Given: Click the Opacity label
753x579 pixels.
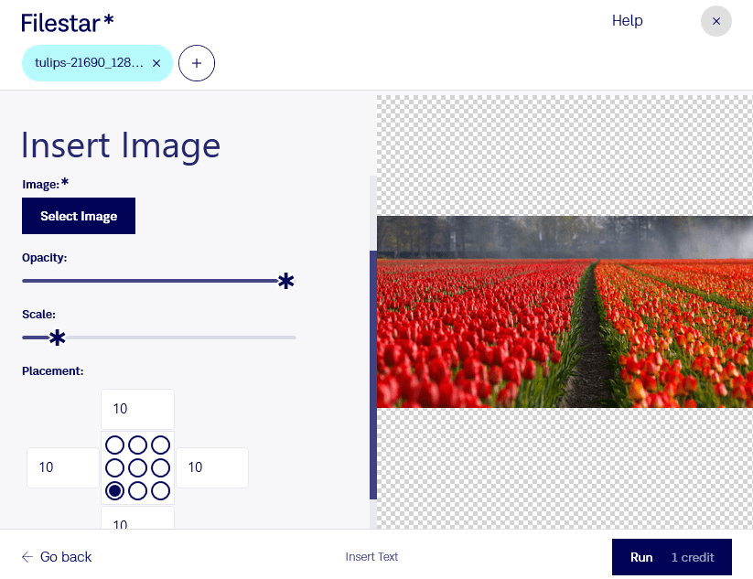Looking at the screenshot, I should pyautogui.click(x=45, y=258).
